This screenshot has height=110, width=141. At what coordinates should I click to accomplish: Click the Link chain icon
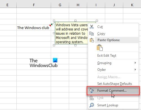92,98
